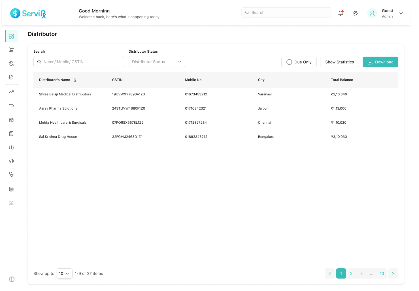419x291 pixels.
Task: Click the notification bell icon
Action: point(341,13)
